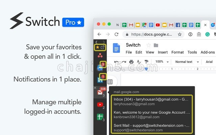Image resolution: width=216 pixels, height=135 pixels.
Task: Open Gmail in the Switch sidebar
Action: point(100,92)
